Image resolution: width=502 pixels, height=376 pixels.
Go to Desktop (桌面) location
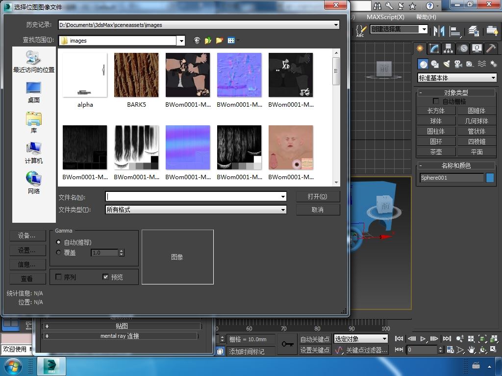coord(34,93)
